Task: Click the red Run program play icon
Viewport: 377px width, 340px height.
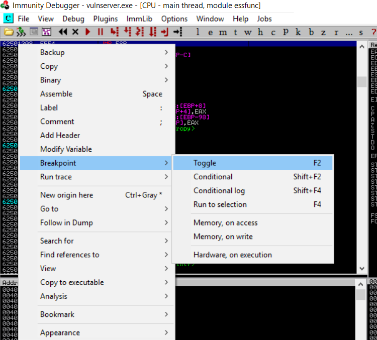Action: click(x=88, y=32)
